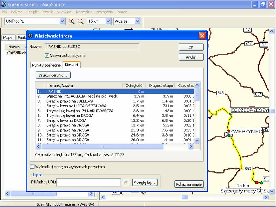Maximize the MapSource window
This screenshot has width=276, height=207.
[x=263, y=4]
